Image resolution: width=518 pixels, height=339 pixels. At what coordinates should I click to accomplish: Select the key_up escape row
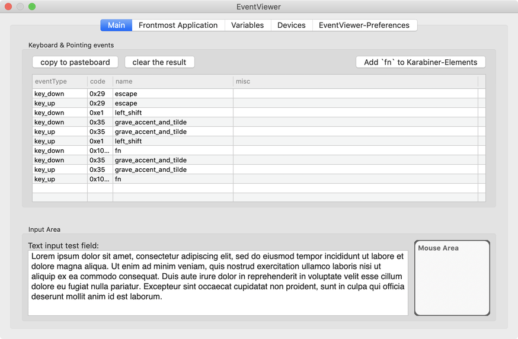tap(259, 103)
